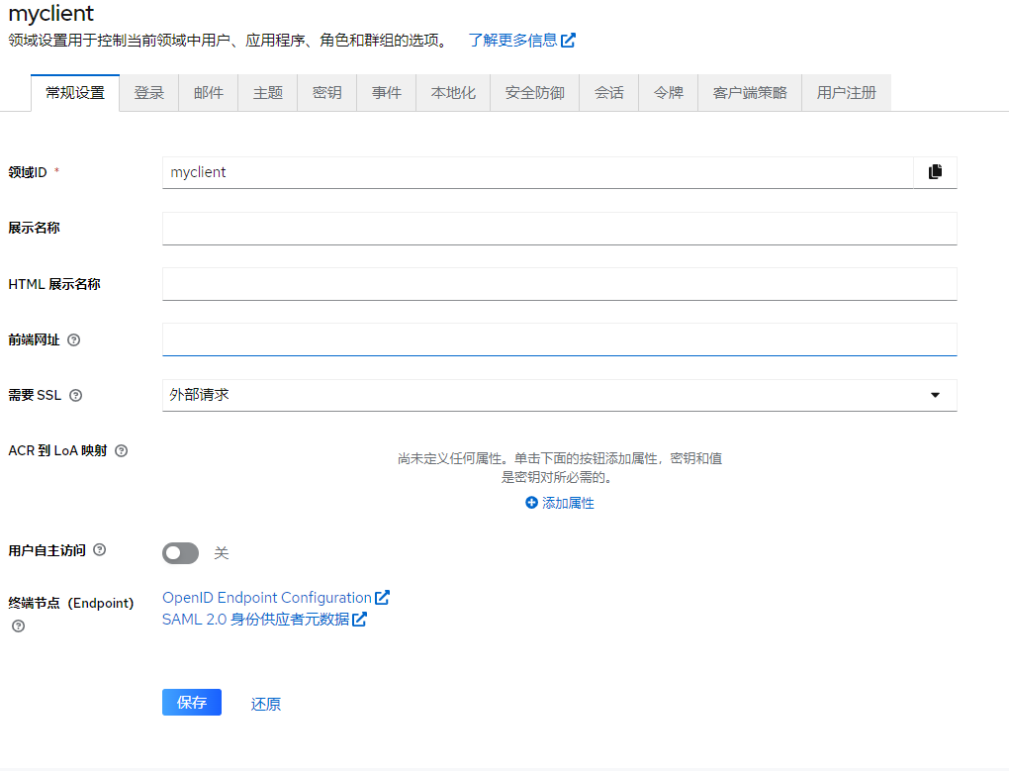
Task: Open help for 终端节点 (Endpoint)
Action: pos(19,626)
